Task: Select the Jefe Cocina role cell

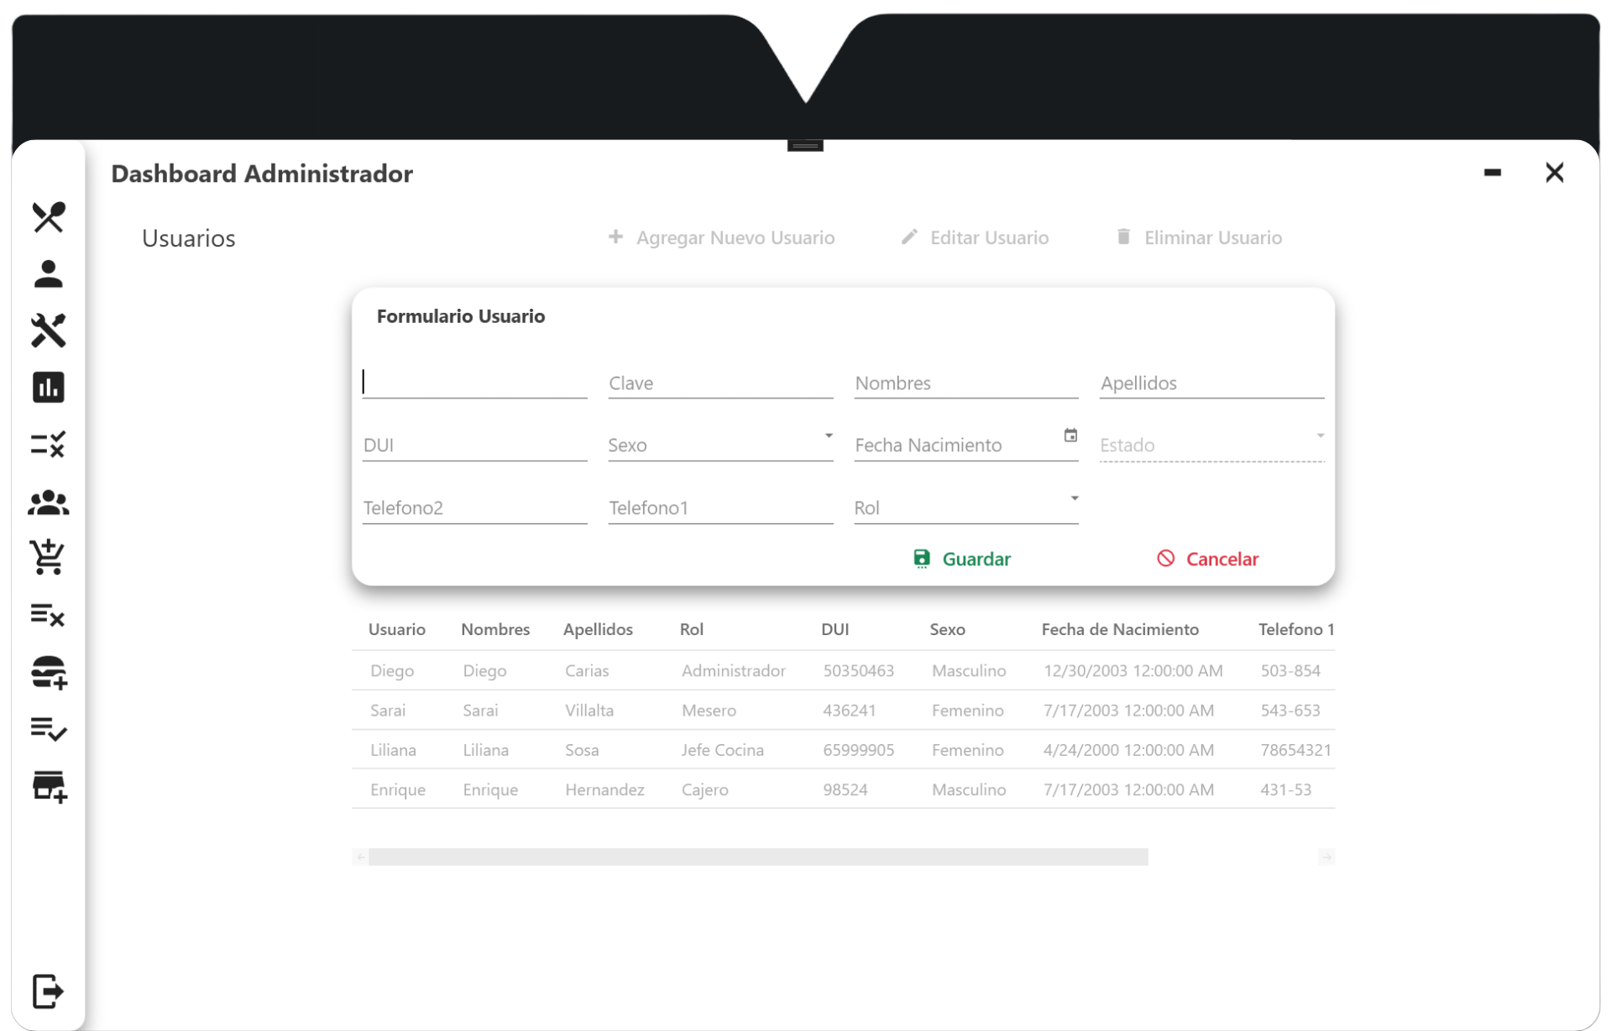Action: [722, 749]
